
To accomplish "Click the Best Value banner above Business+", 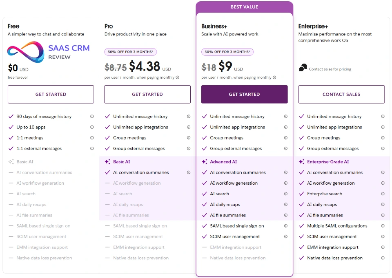I will tap(244, 7).
